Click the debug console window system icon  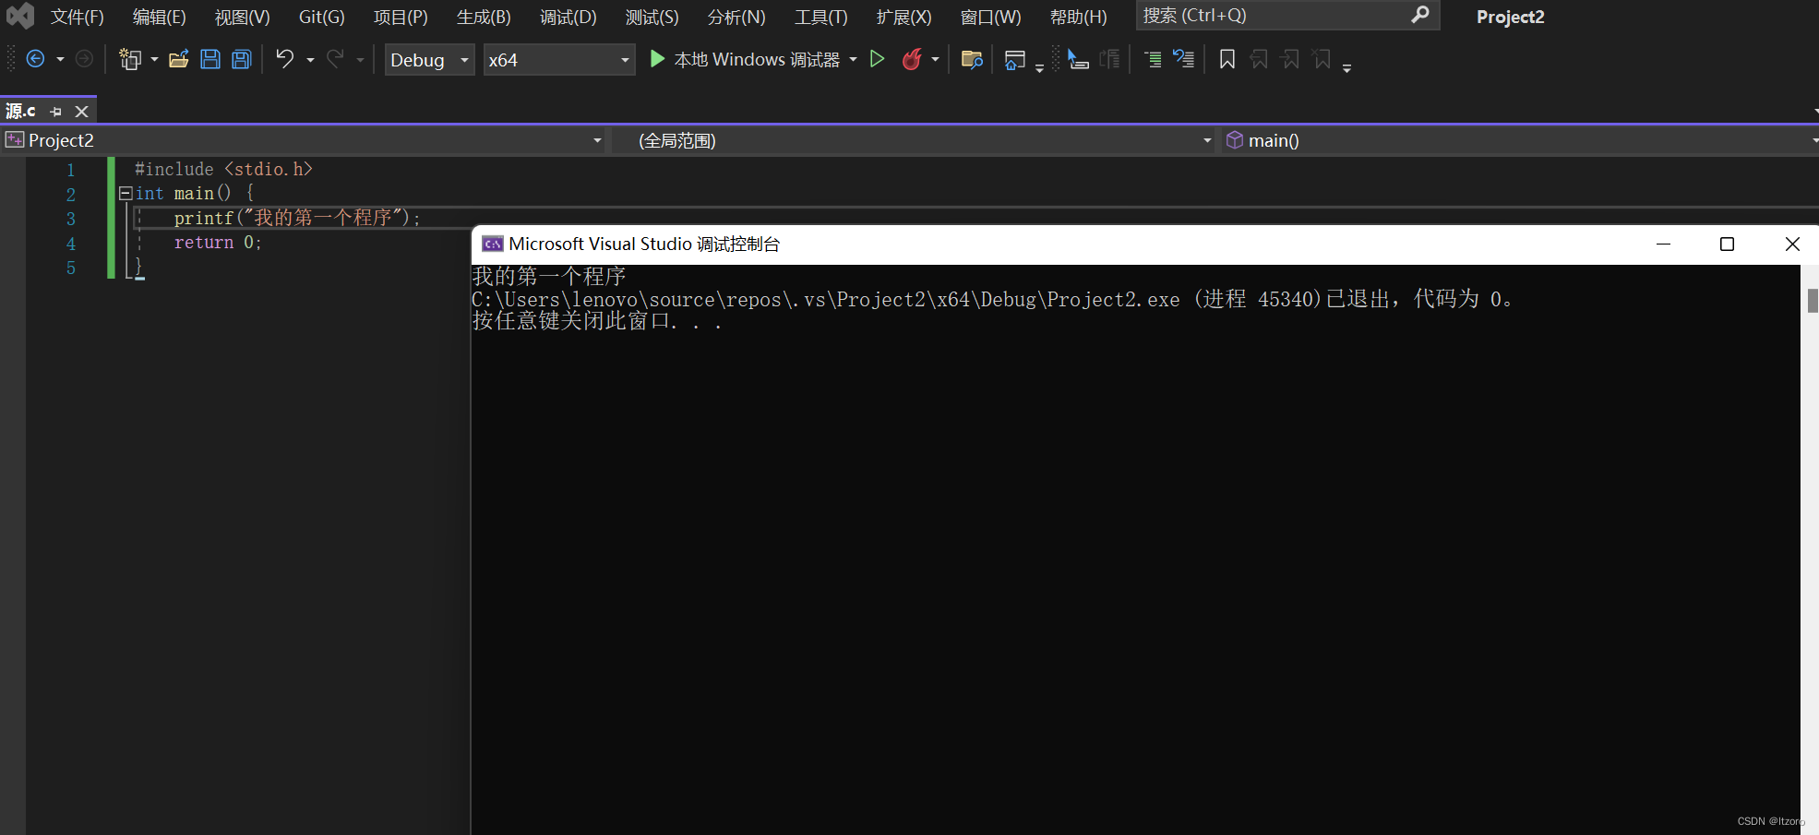point(493,245)
